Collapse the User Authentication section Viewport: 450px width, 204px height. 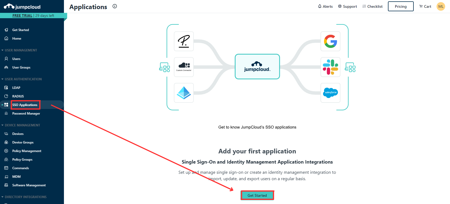(2, 79)
